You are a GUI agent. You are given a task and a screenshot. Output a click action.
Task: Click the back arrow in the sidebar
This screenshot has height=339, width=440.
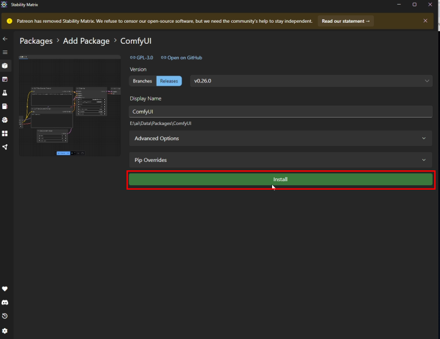pyautogui.click(x=5, y=39)
